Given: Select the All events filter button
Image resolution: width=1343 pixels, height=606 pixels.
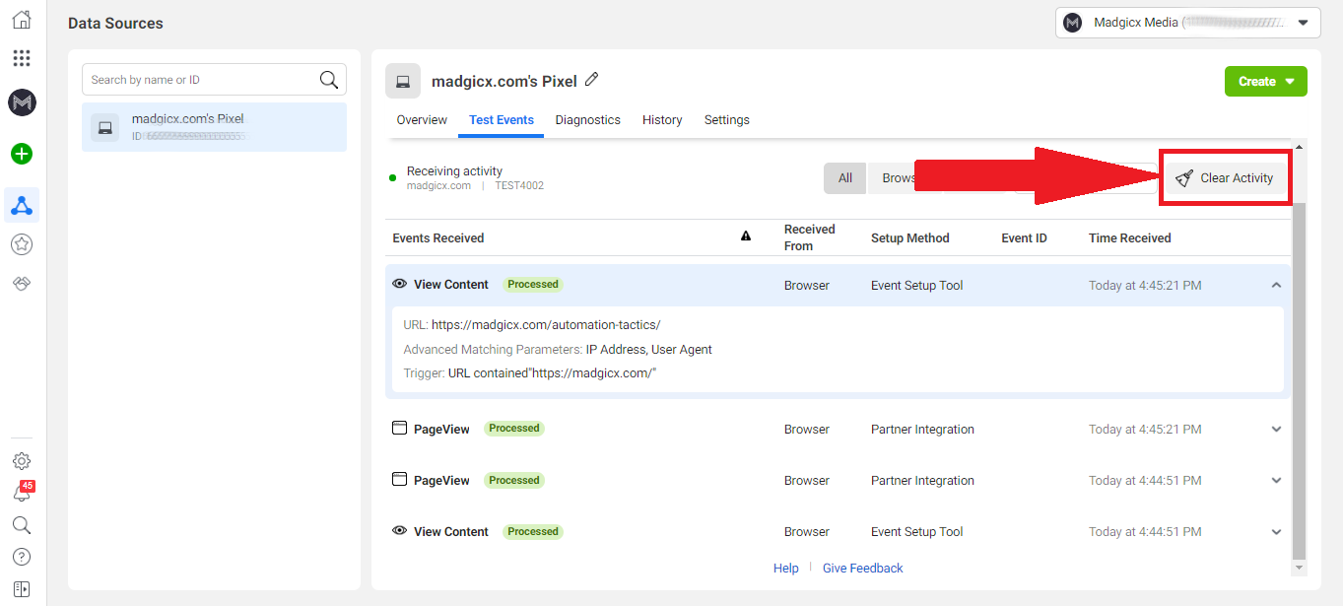Looking at the screenshot, I should pos(844,178).
